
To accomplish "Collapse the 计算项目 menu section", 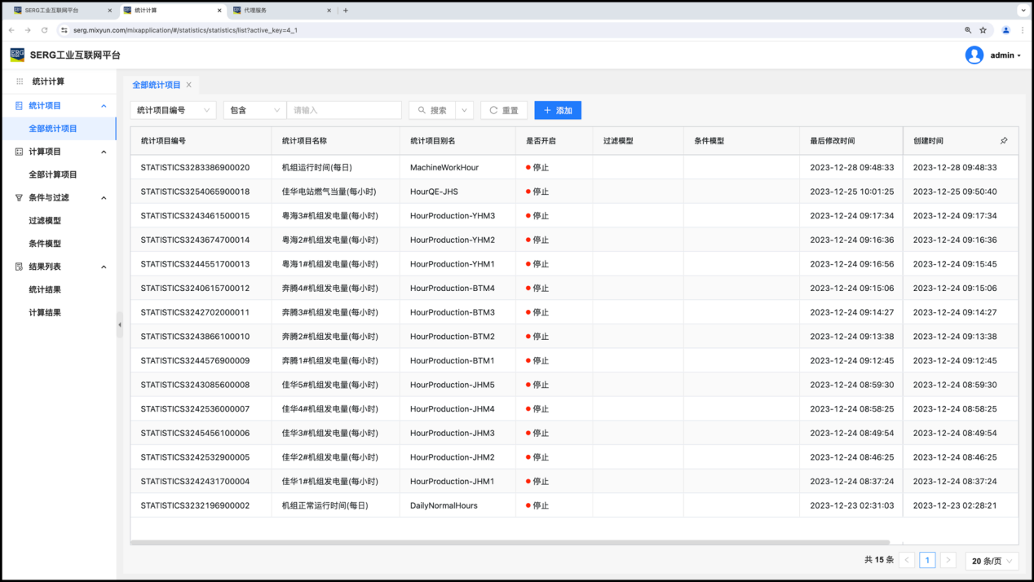I will tap(104, 152).
